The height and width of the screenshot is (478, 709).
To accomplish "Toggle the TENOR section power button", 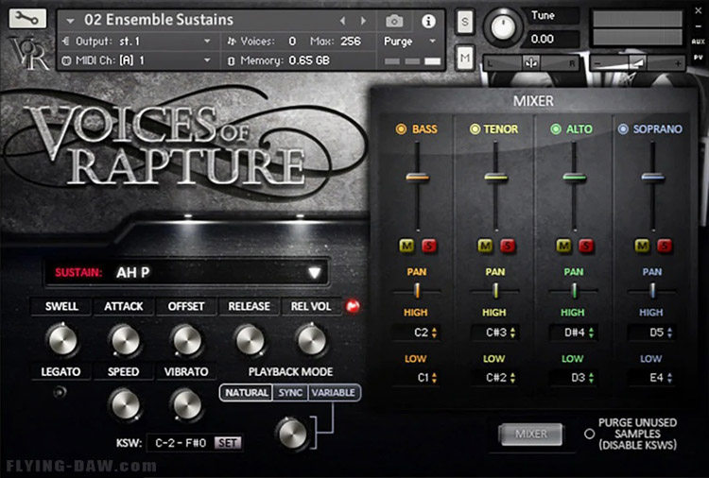I will pyautogui.click(x=475, y=129).
